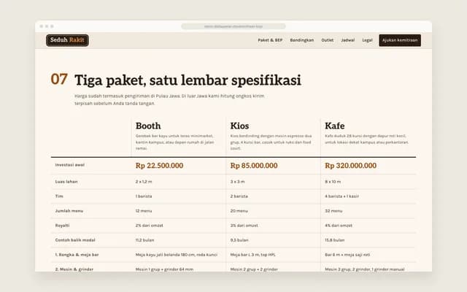Click the 32 menu cell
Screen dimensions: 467x292
[333, 211]
